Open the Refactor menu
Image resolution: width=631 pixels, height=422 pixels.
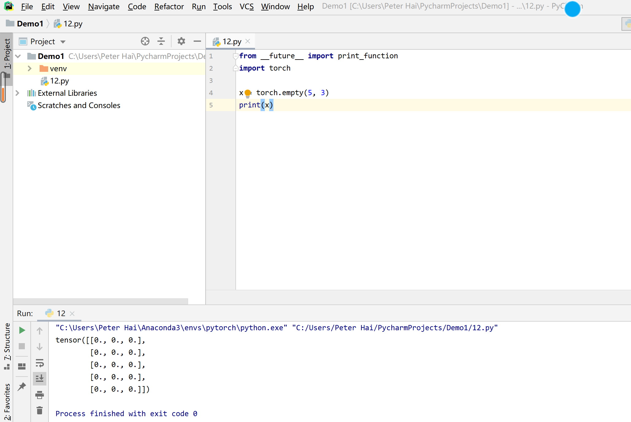pyautogui.click(x=169, y=6)
